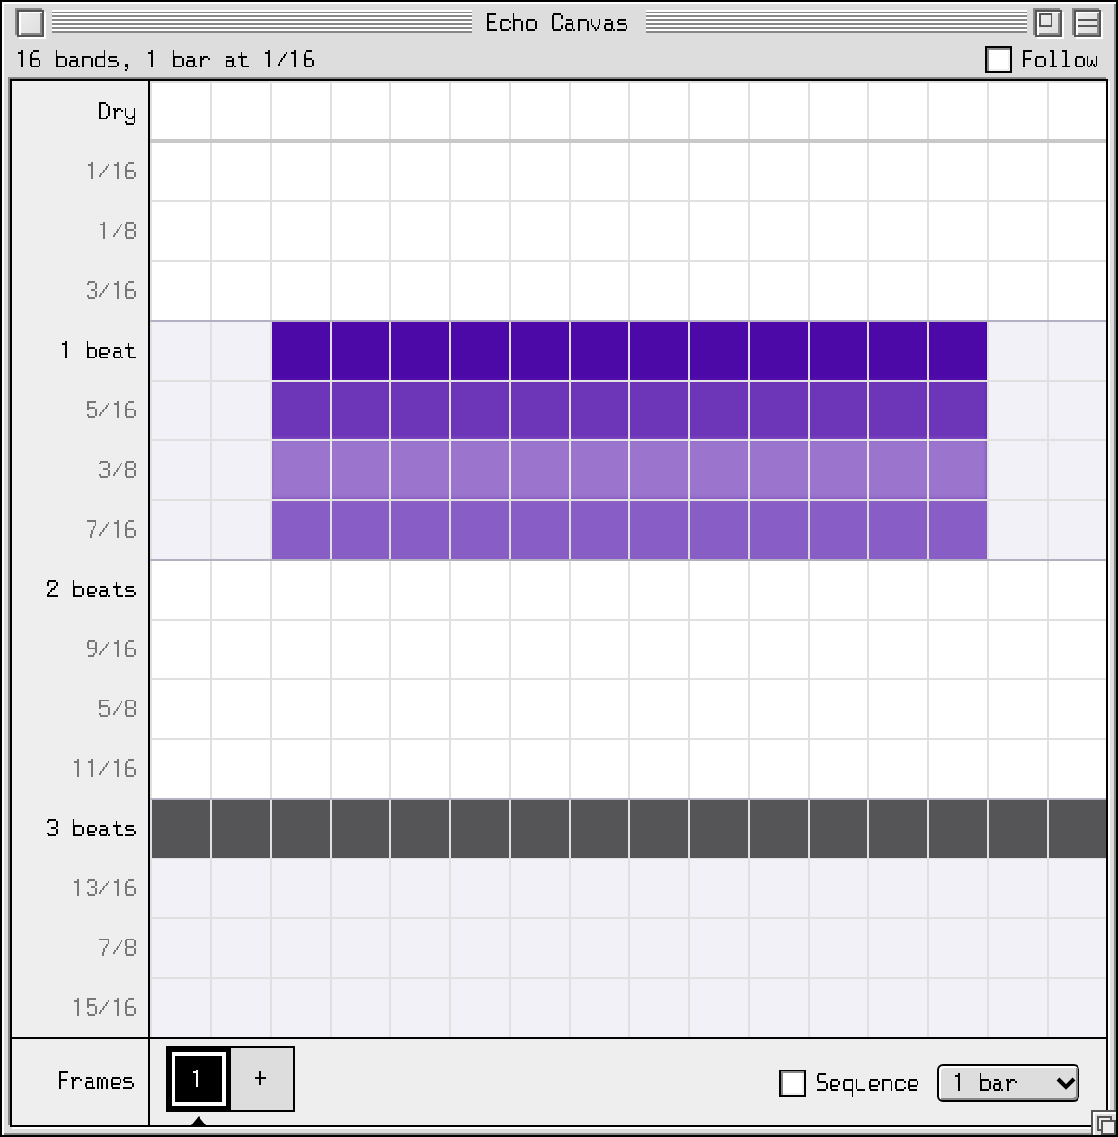Screen dimensions: 1118x1137
Task: Add a new frame with plus button
Action: pos(261,1079)
